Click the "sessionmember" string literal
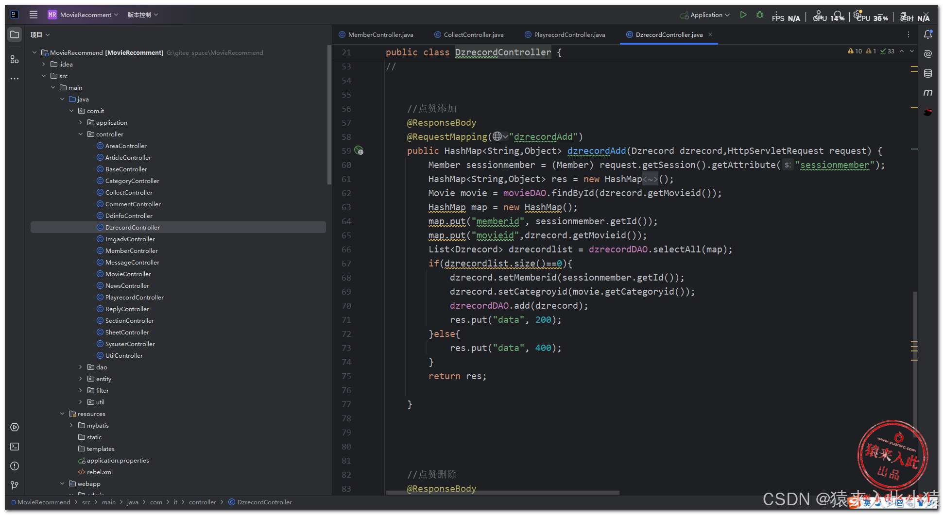943x515 pixels. (x=835, y=165)
